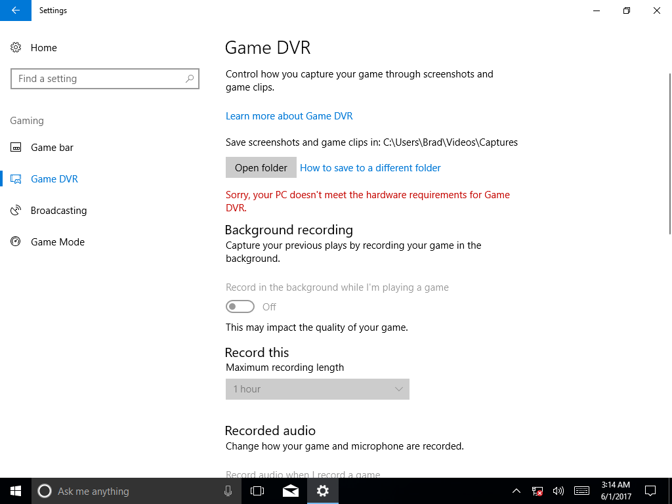
Task: Click How to save to a different folder
Action: tap(370, 168)
